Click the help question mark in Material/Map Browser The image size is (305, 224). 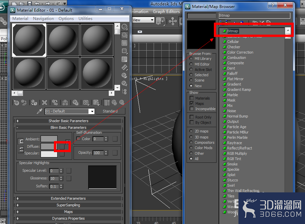272,5
